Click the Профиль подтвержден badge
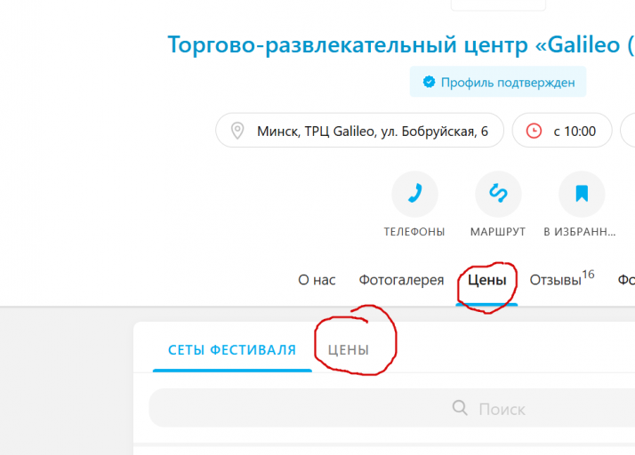This screenshot has height=455, width=635. 498,82
